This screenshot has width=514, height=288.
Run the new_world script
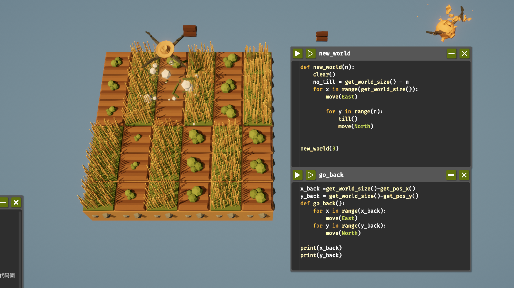297,53
